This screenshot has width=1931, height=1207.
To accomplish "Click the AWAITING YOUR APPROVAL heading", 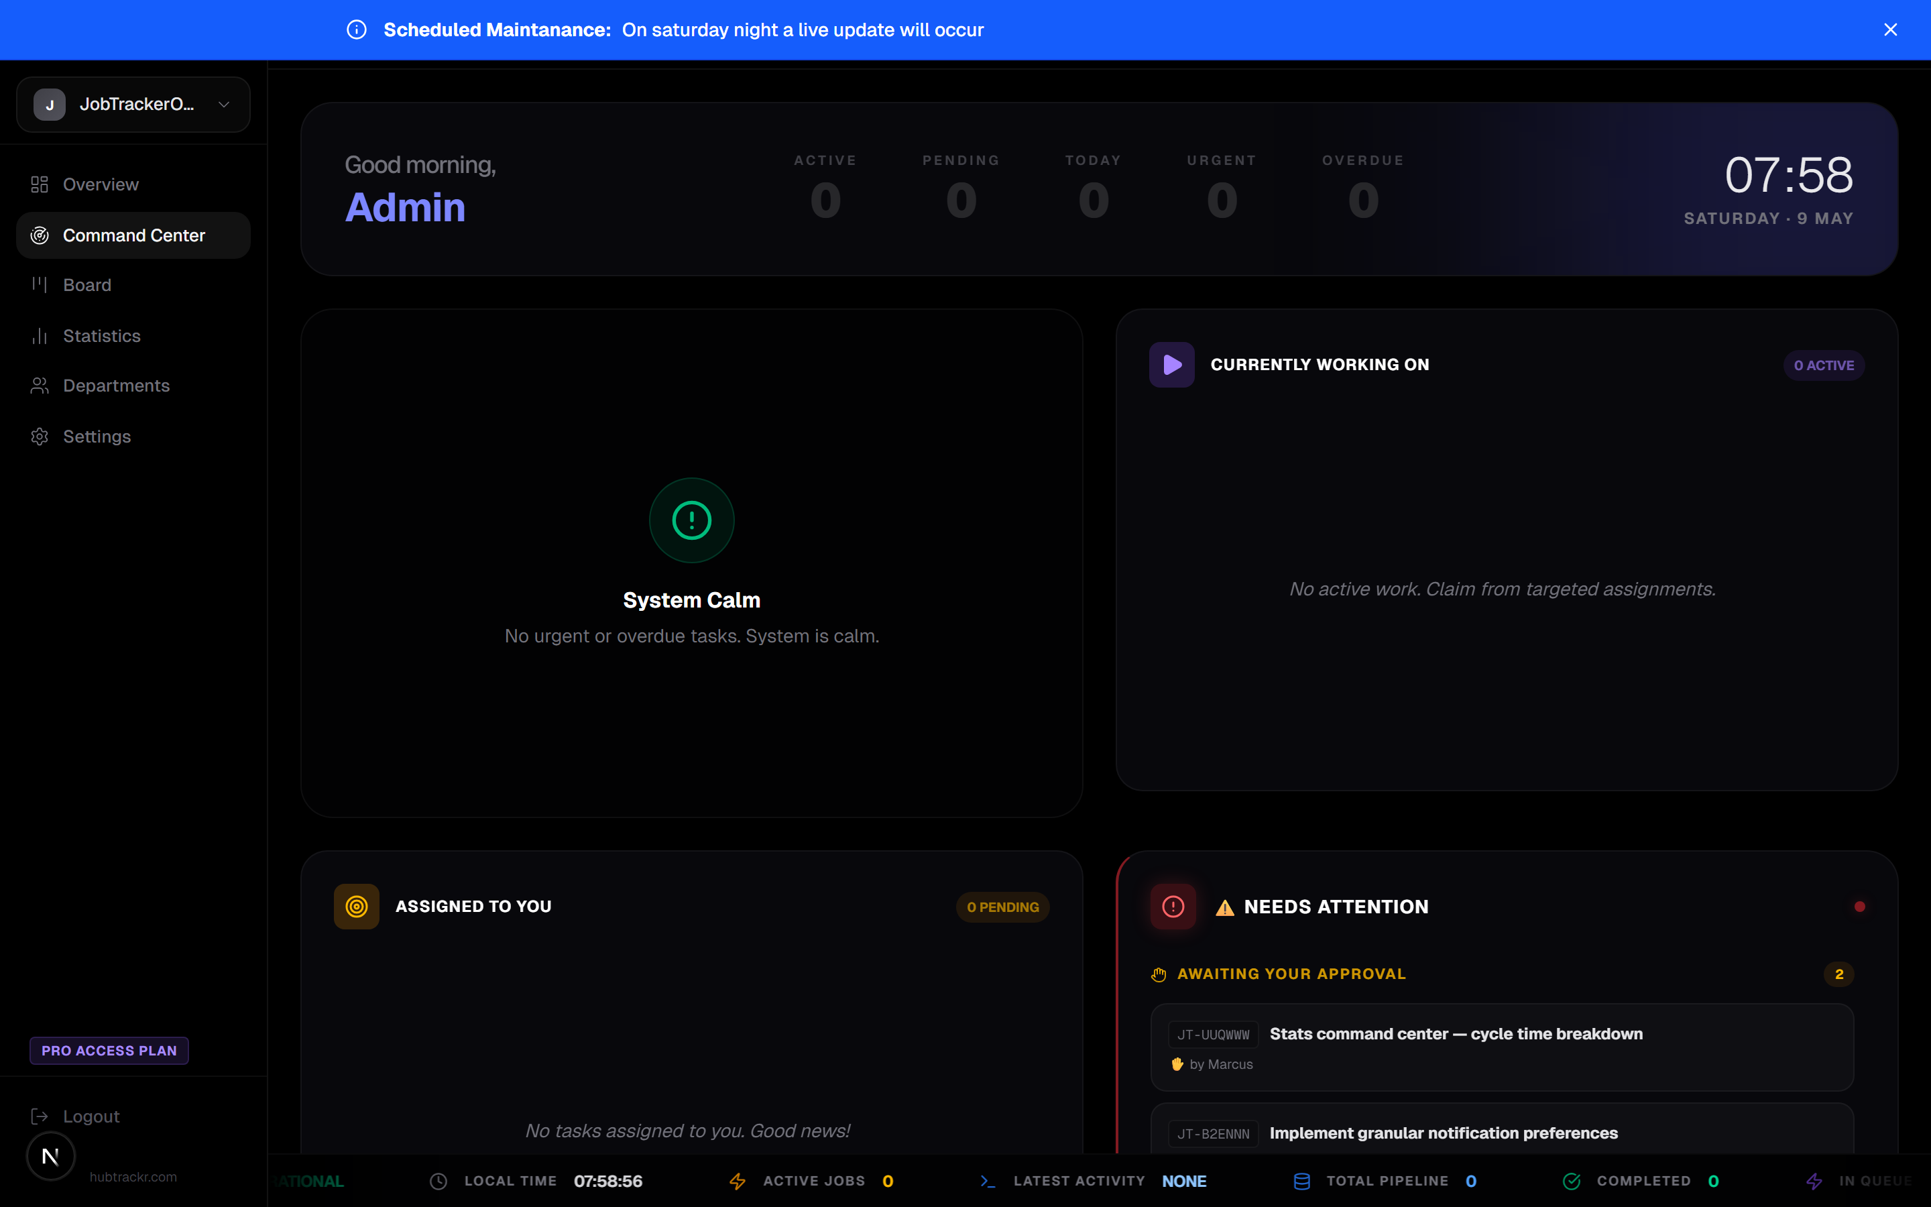I will pyautogui.click(x=1291, y=974).
